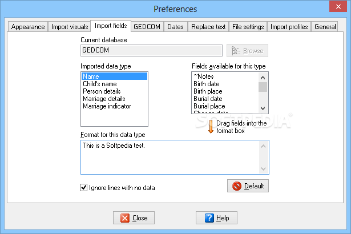Viewport: 351px width, 234px height.
Task: Close the Preferences window with title bar X
Action: (338, 6)
